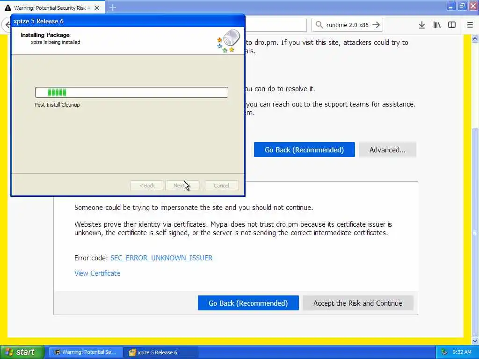
Task: Click the Installing Package heading
Action: tap(45, 35)
